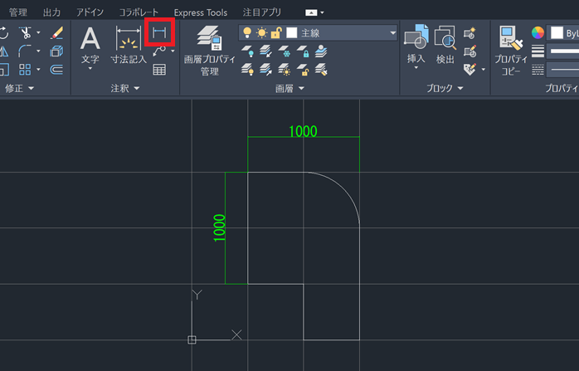Viewport: 579px width, 371px height.
Task: Click the object color wheel swatch
Action: click(x=538, y=32)
